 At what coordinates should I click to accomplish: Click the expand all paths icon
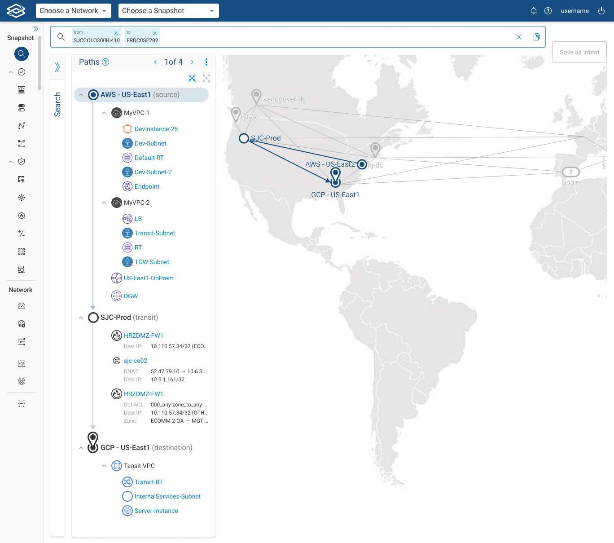pyautogui.click(x=206, y=78)
